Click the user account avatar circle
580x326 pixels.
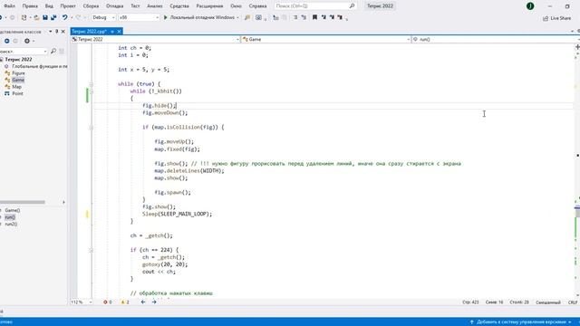[x=530, y=6]
